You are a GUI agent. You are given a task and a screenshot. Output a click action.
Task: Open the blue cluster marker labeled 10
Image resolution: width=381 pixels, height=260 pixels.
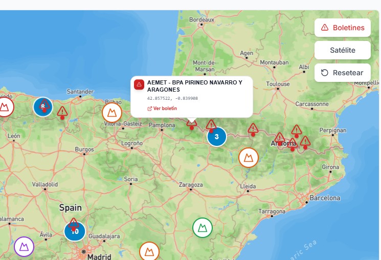tap(75, 231)
